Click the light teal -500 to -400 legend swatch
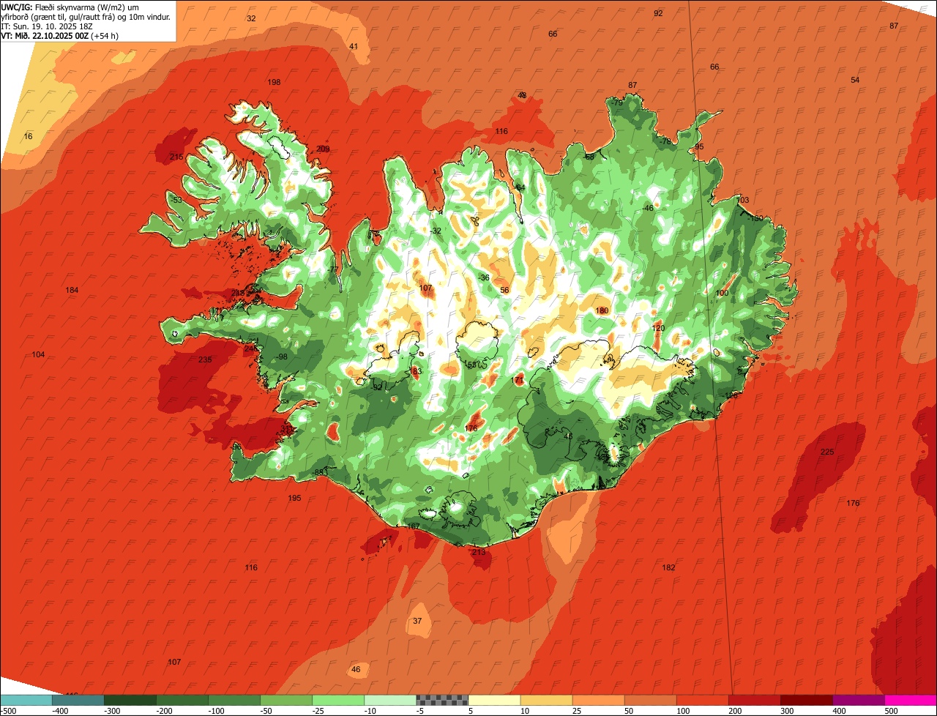 26,700
